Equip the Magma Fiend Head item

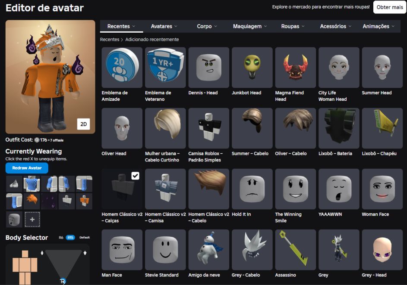[x=295, y=67]
